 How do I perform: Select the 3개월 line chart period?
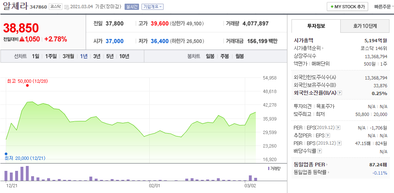tap(68, 56)
